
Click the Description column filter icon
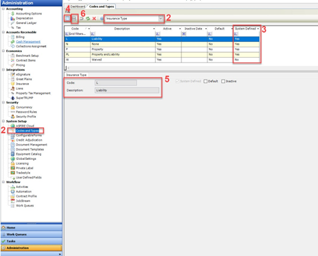(93, 34)
